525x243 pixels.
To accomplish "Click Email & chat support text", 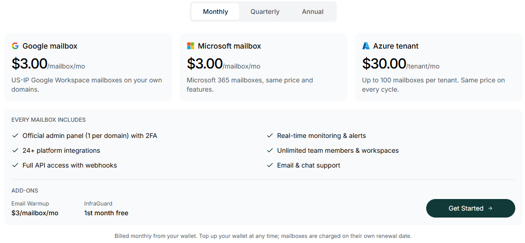I will 309,165.
